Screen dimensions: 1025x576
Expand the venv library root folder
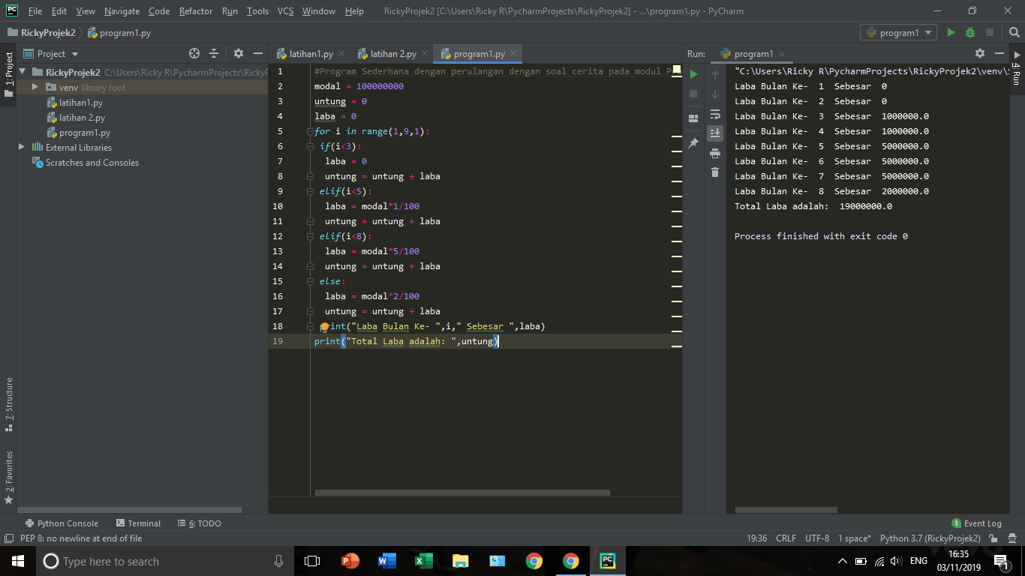tap(33, 87)
